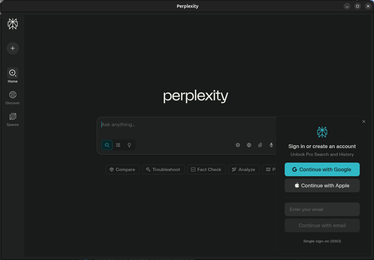Click the Analyze suggestion chip

pos(244,169)
